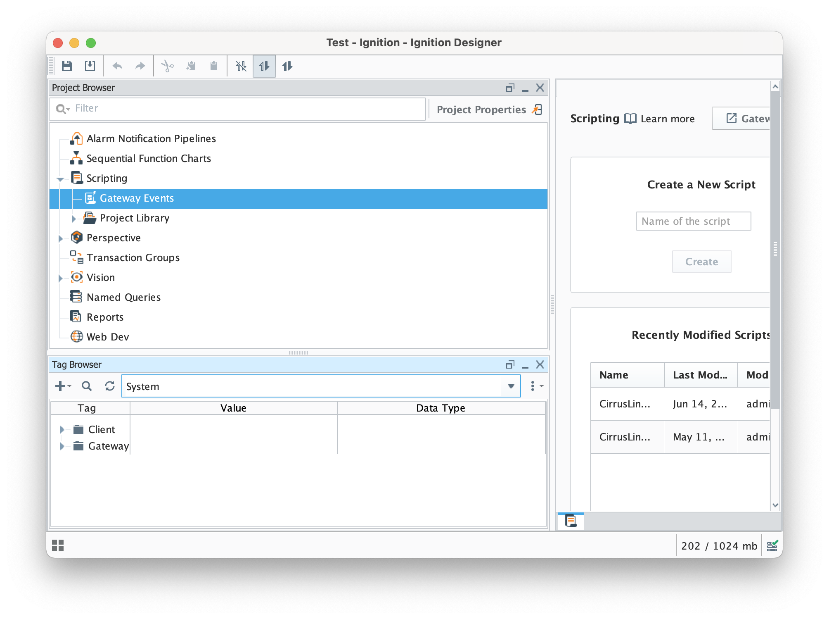
Task: Open the Tag Browser more options menu
Action: [x=536, y=386]
